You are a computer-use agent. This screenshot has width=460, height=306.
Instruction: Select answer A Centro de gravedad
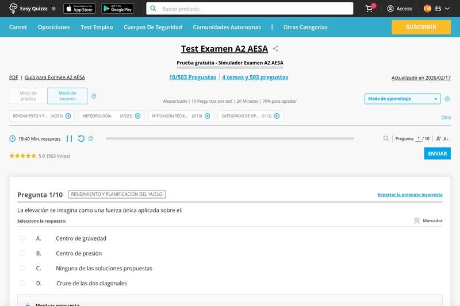pos(22,238)
